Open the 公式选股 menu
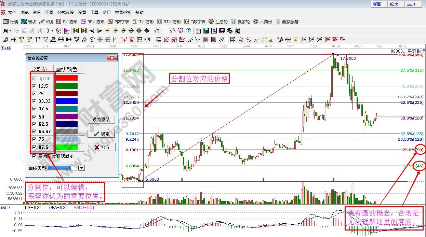Viewport: 426px width, 237px height. coord(65,13)
